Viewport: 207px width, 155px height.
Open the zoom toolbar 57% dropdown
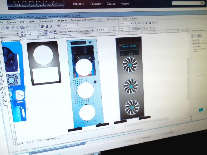point(131,24)
